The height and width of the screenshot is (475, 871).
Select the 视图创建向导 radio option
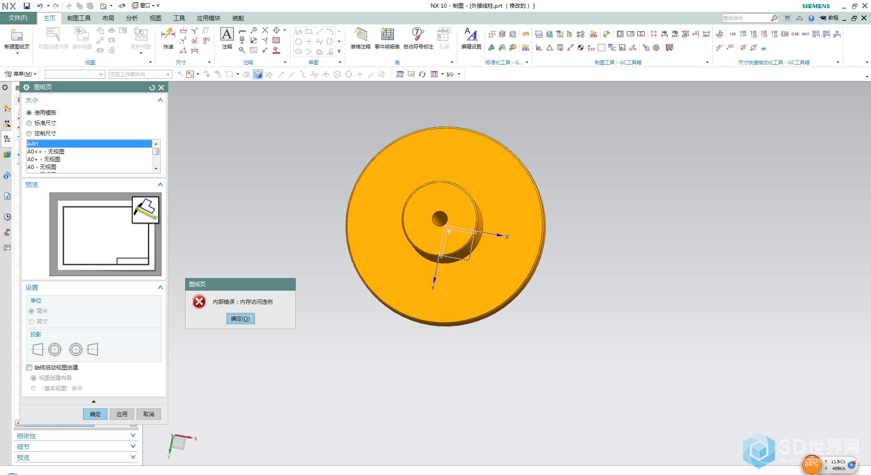coord(34,378)
